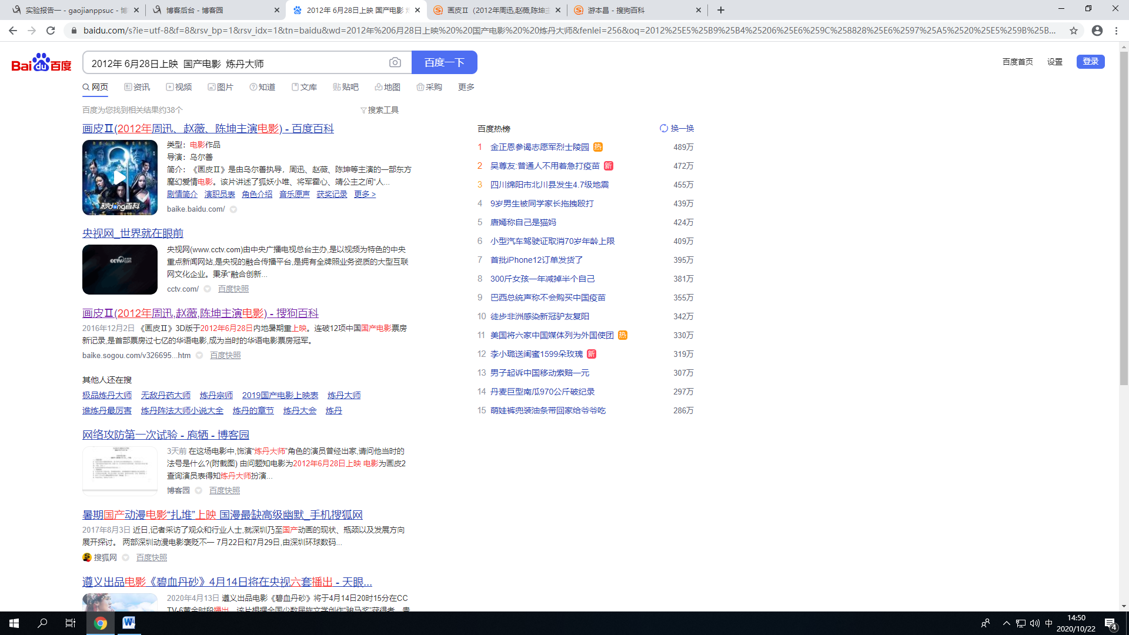1129x635 pixels.
Task: Reload the page with browser refresh icon
Action: click(51, 31)
